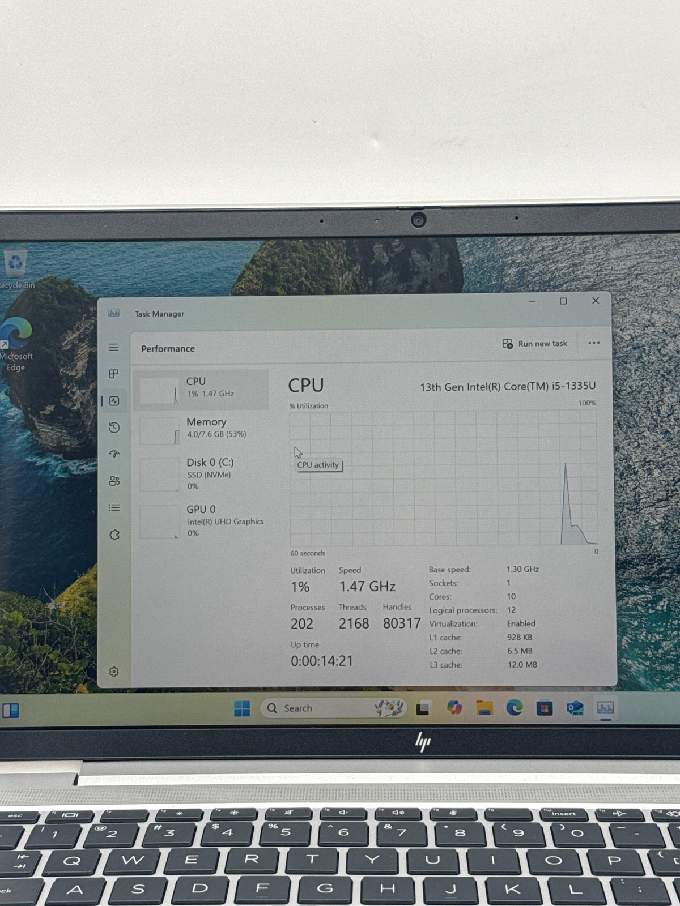Open the Startup apps sidebar icon
The height and width of the screenshot is (906, 680).
pyautogui.click(x=114, y=454)
